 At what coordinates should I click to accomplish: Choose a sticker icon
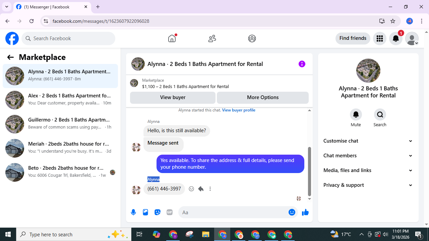point(158,212)
